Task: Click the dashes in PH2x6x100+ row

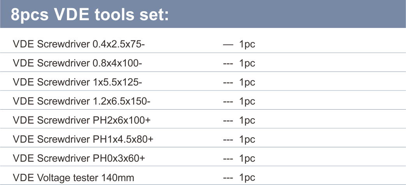Action: 228,121
